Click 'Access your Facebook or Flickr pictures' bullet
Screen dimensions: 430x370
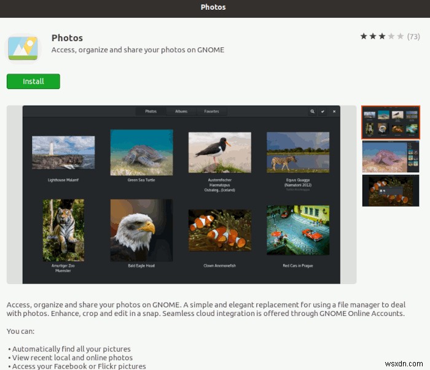(79, 366)
